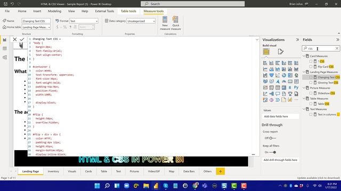Switch to the Data Bars page tab

(x=189, y=171)
